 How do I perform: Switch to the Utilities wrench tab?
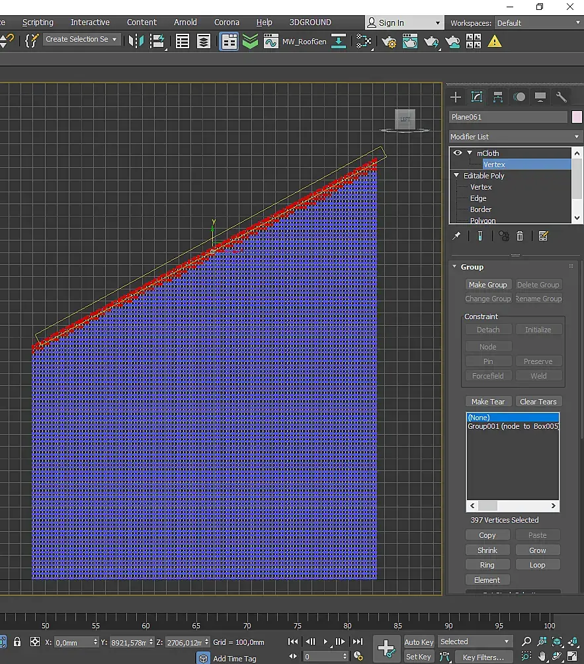(562, 97)
